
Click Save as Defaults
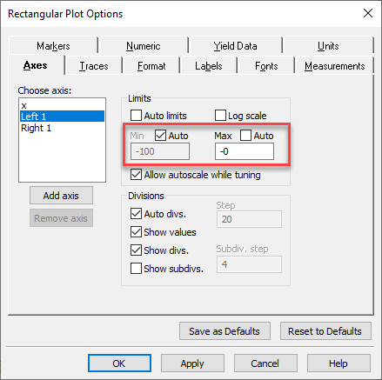(x=225, y=331)
